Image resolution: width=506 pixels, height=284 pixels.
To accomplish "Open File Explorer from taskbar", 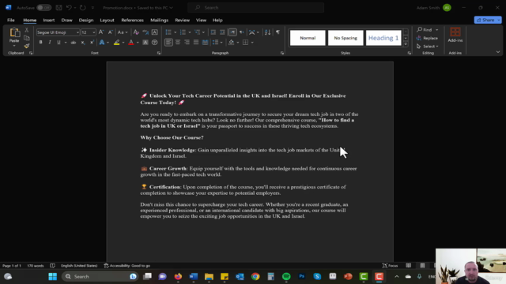I will [x=209, y=276].
